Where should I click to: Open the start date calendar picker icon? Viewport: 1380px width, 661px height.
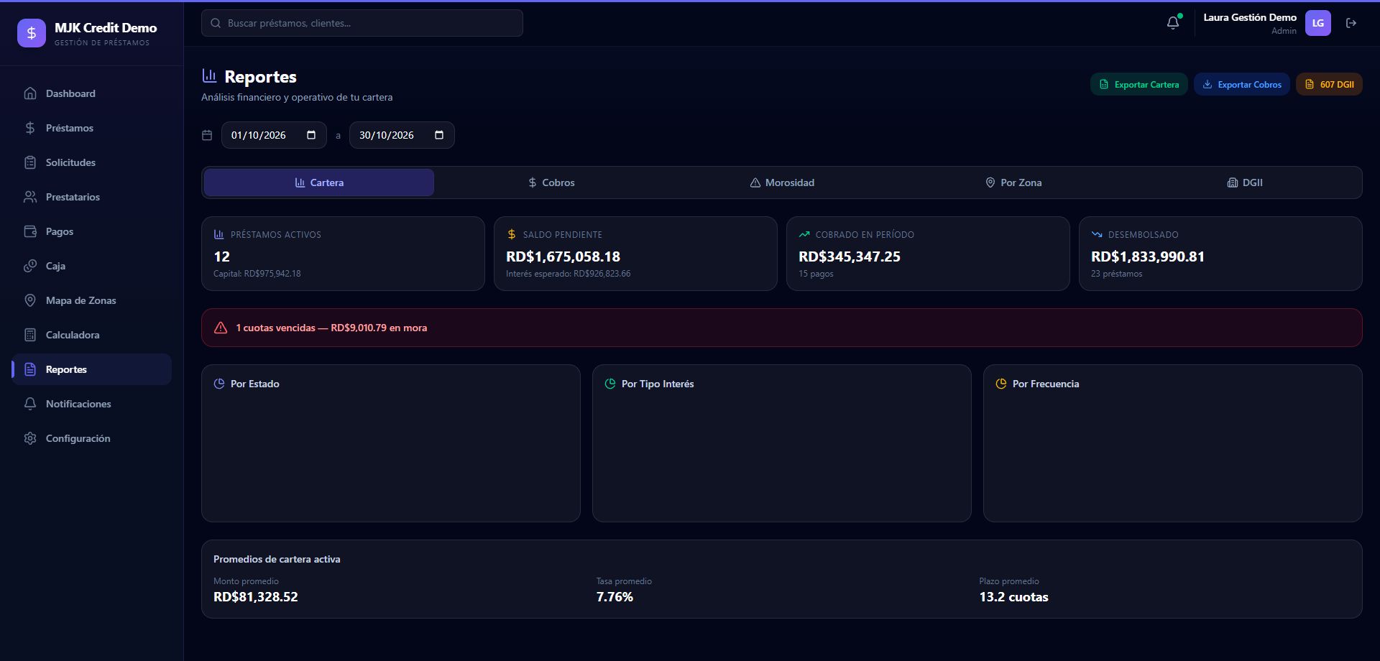(x=311, y=135)
